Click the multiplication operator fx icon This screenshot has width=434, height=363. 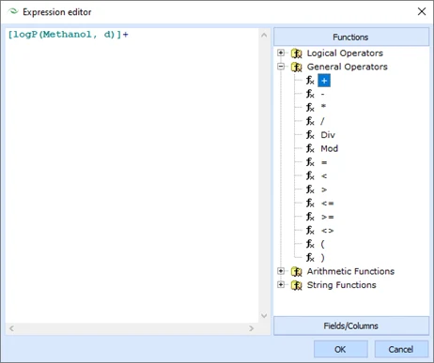(x=310, y=108)
